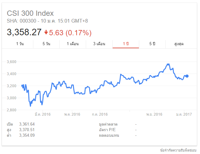This screenshot has width=200, height=154.
Task: Click the เปิด opening value 3,361.64
Action: coord(27,124)
